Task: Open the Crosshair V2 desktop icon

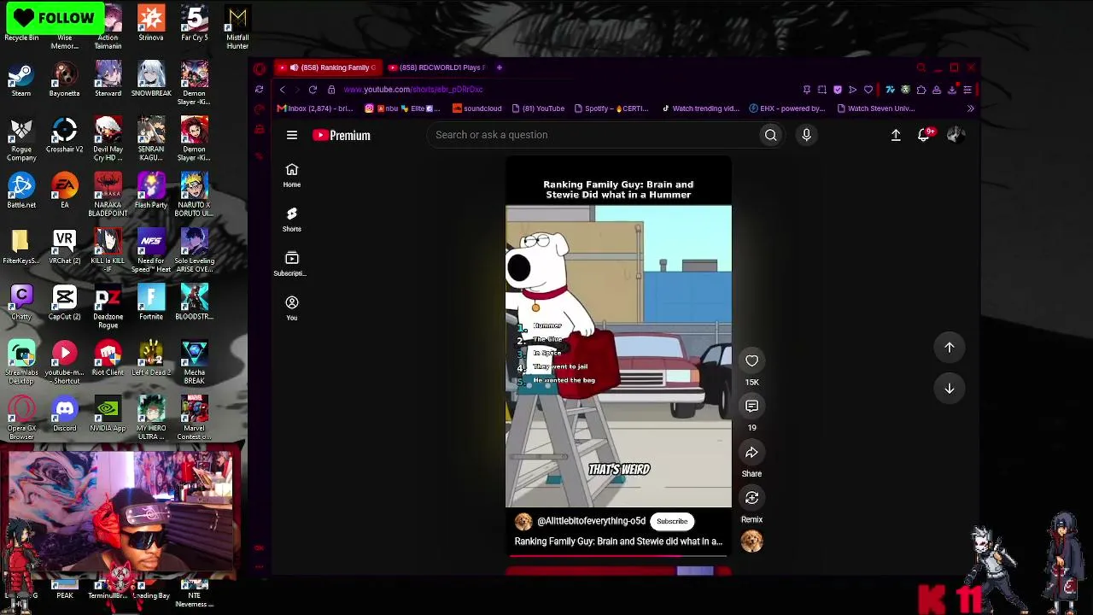Action: point(65,136)
